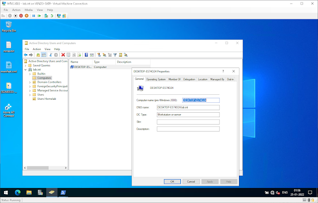This screenshot has height=203, width=318.
Task: Click the Enhanced Session toolbar icon
Action: pyautogui.click(x=59, y=16)
